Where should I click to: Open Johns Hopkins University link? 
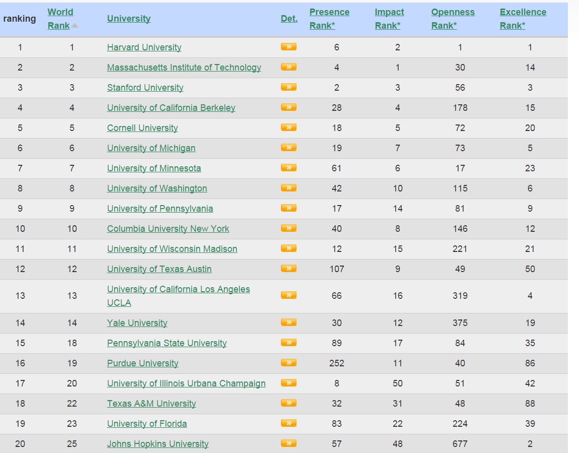pos(158,444)
